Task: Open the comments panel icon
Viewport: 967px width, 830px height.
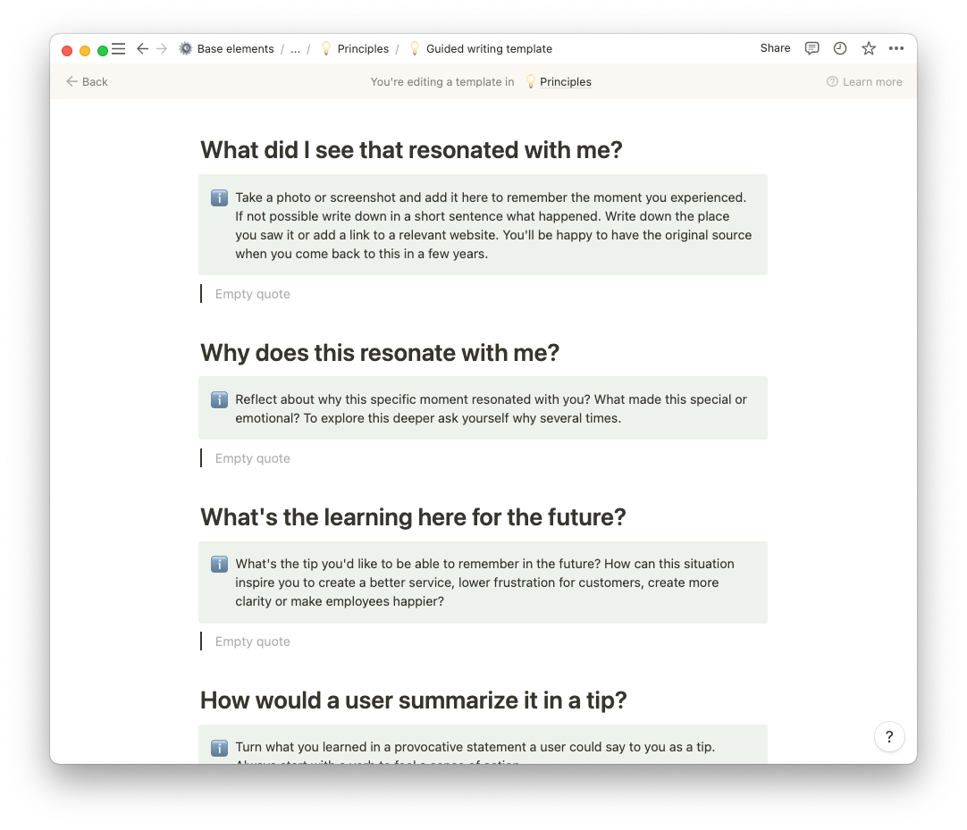Action: 811,49
